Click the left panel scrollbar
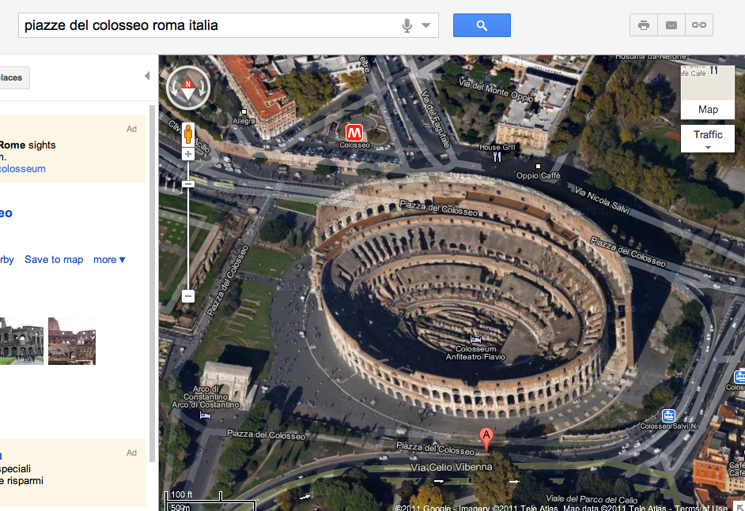Screen dimensions: 745x511 (x=152, y=284)
